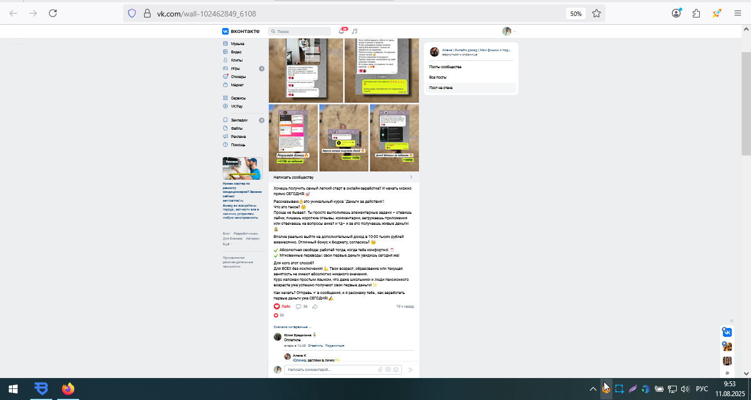Screen dimensions: 751x400
Task: Reload the page in browser toolbar
Action: 53,13
